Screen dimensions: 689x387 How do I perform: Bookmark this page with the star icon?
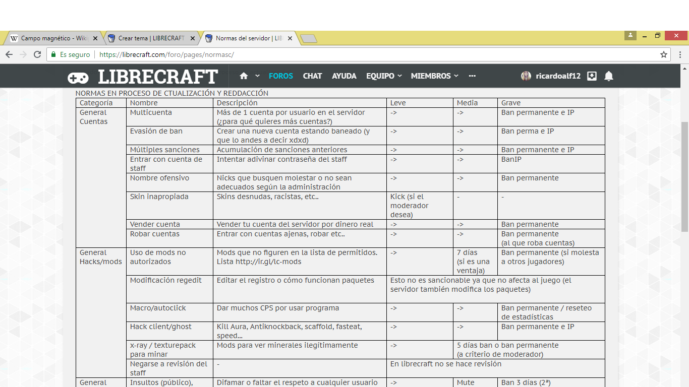(x=664, y=54)
